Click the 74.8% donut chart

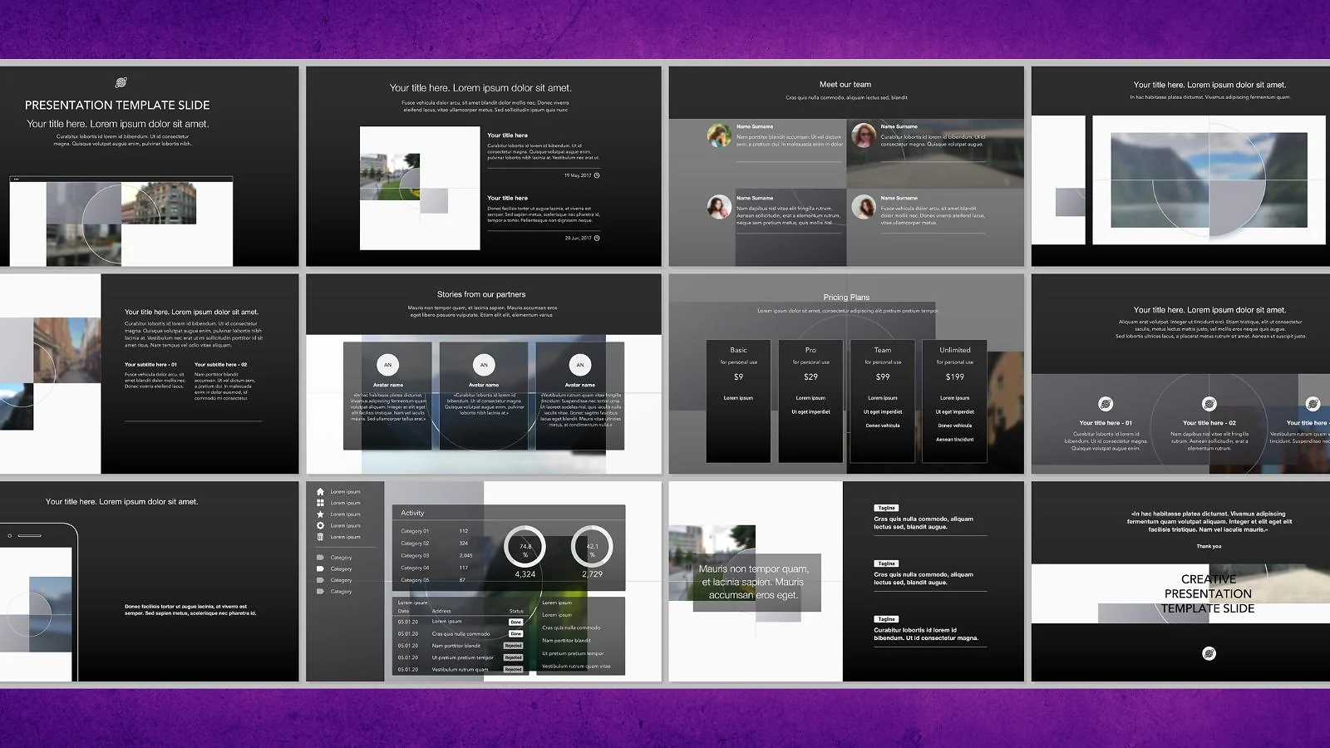(525, 547)
